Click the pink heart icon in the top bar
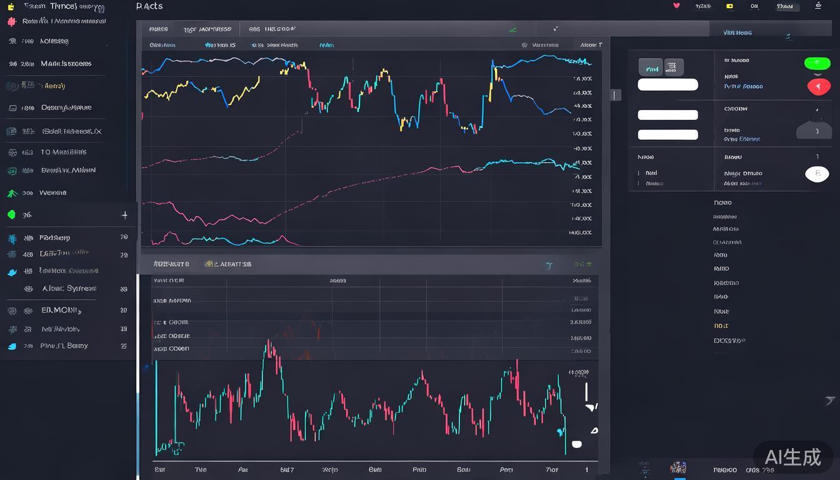The height and width of the screenshot is (480, 840). (677, 6)
